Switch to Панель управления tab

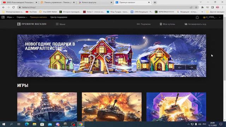pyautogui.click(x=58, y=2)
